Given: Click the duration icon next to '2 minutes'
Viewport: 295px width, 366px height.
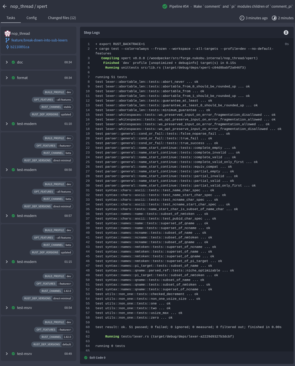Looking at the screenshot, I should [274, 18].
